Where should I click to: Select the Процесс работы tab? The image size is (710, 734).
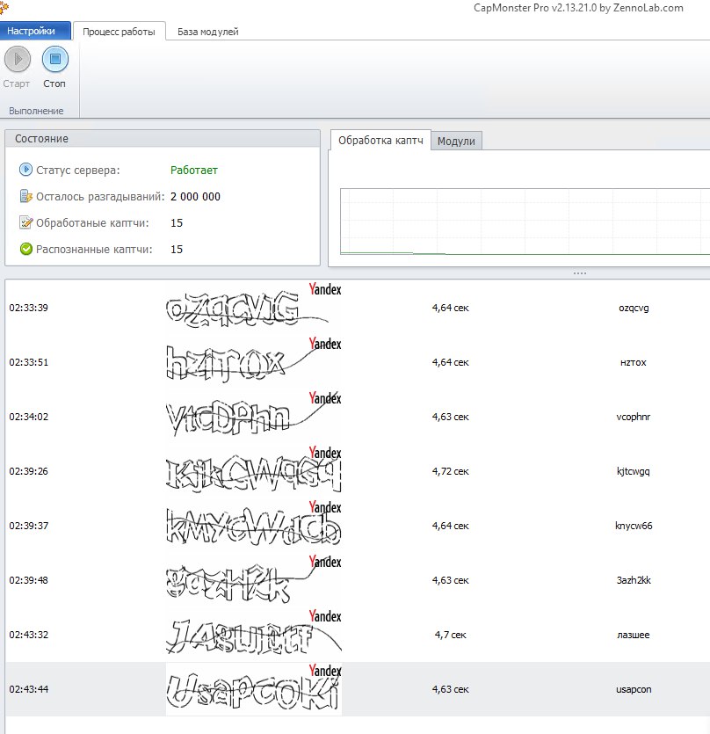click(x=119, y=32)
